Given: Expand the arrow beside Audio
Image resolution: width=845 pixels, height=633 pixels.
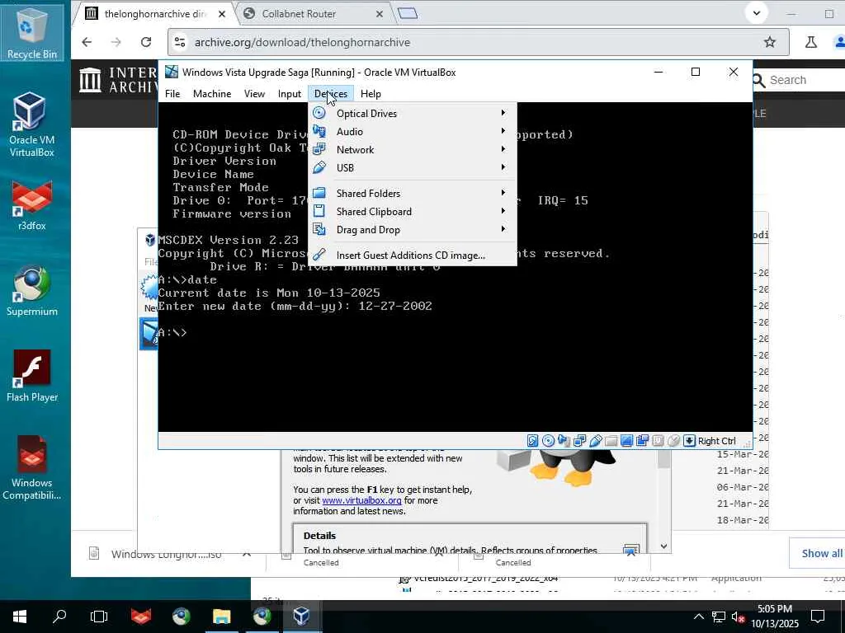Looking at the screenshot, I should tap(503, 131).
